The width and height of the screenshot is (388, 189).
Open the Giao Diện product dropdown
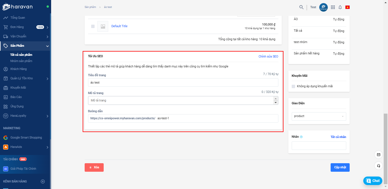[319, 116]
